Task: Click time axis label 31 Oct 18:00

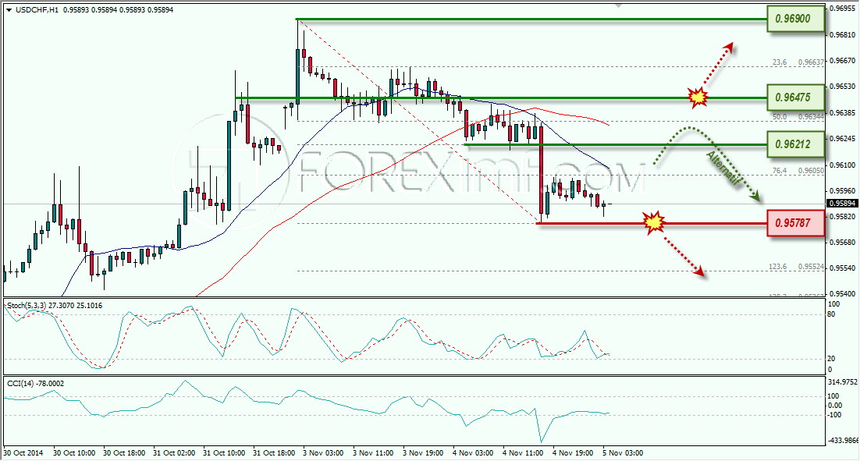Action: [274, 452]
